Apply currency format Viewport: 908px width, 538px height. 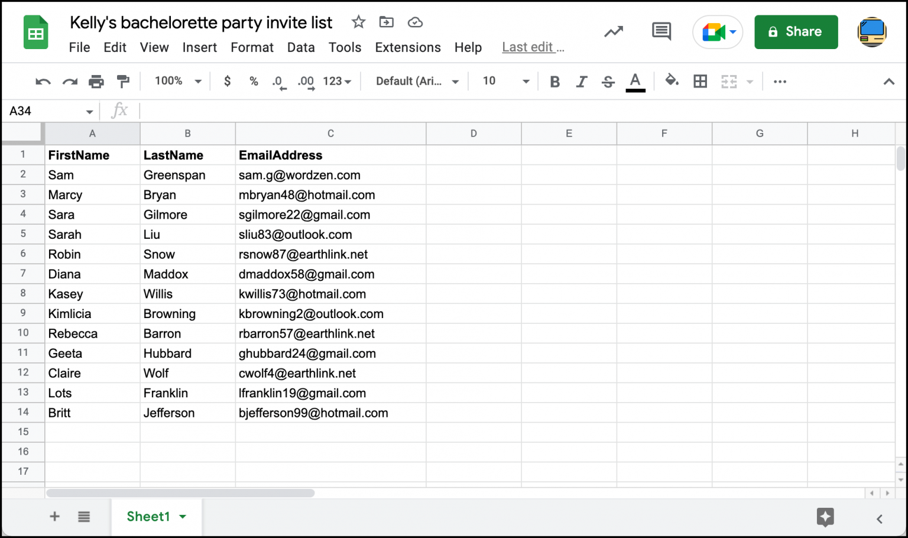(x=227, y=81)
